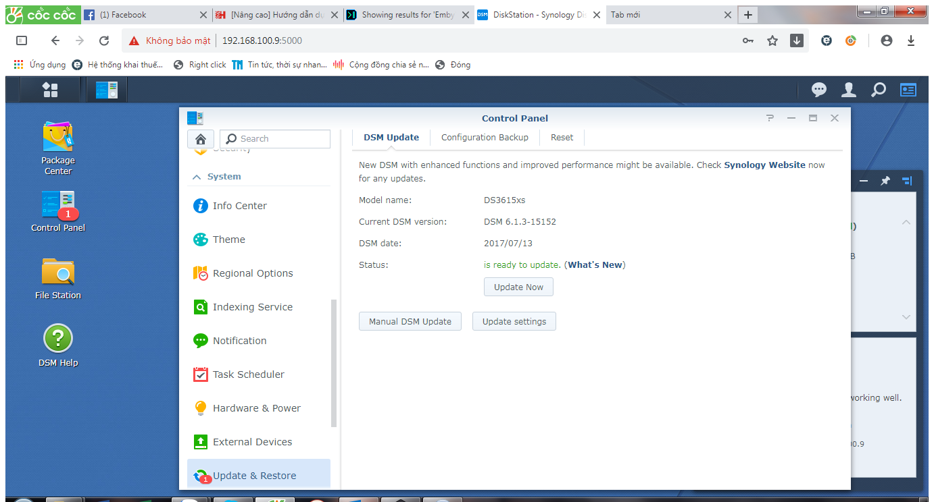This screenshot has width=934, height=502.
Task: Open new browser tab plus button
Action: [747, 14]
